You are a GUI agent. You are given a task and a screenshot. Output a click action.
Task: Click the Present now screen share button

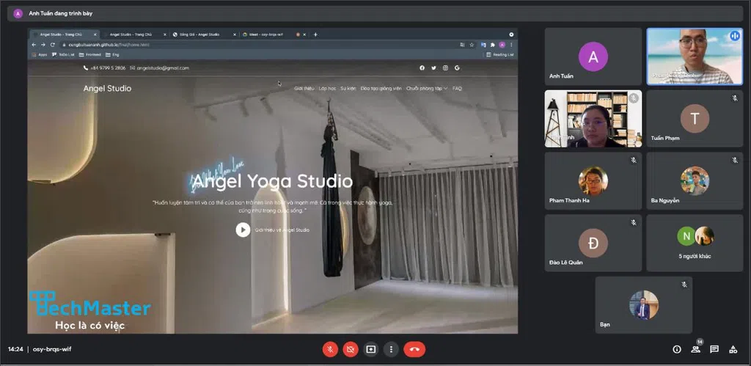370,349
